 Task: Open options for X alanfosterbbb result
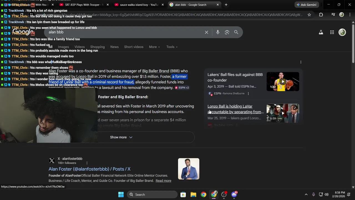[x=87, y=163]
